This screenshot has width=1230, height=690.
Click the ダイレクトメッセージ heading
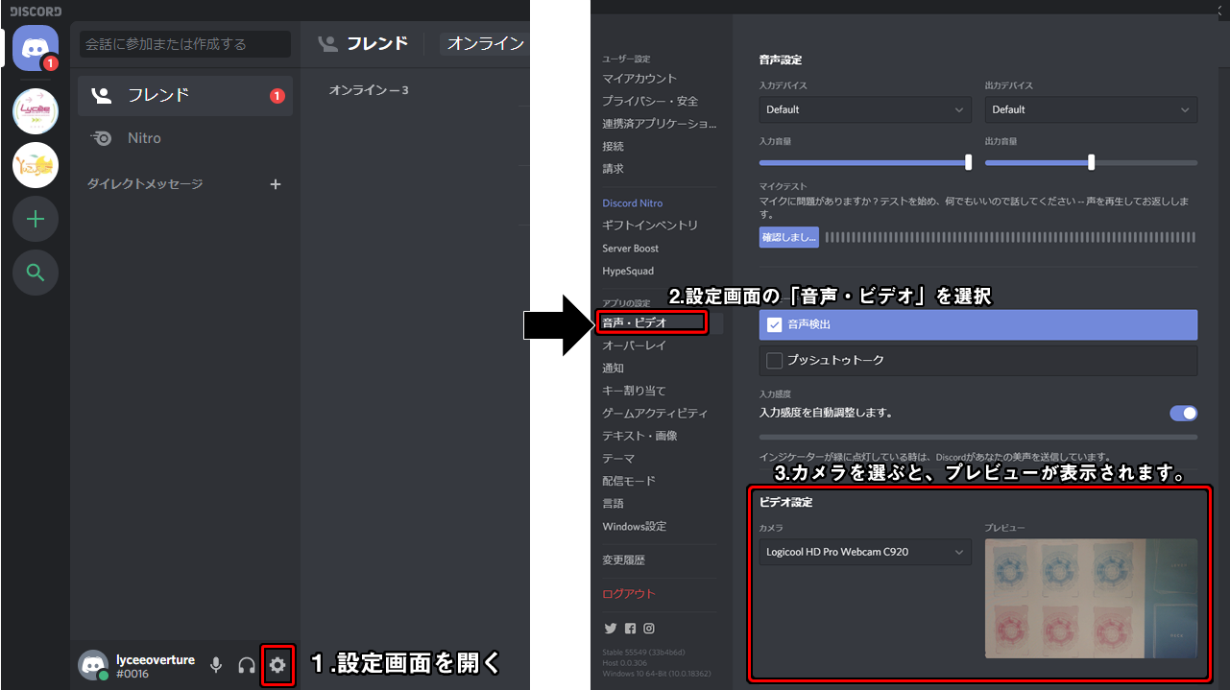pyautogui.click(x=145, y=184)
